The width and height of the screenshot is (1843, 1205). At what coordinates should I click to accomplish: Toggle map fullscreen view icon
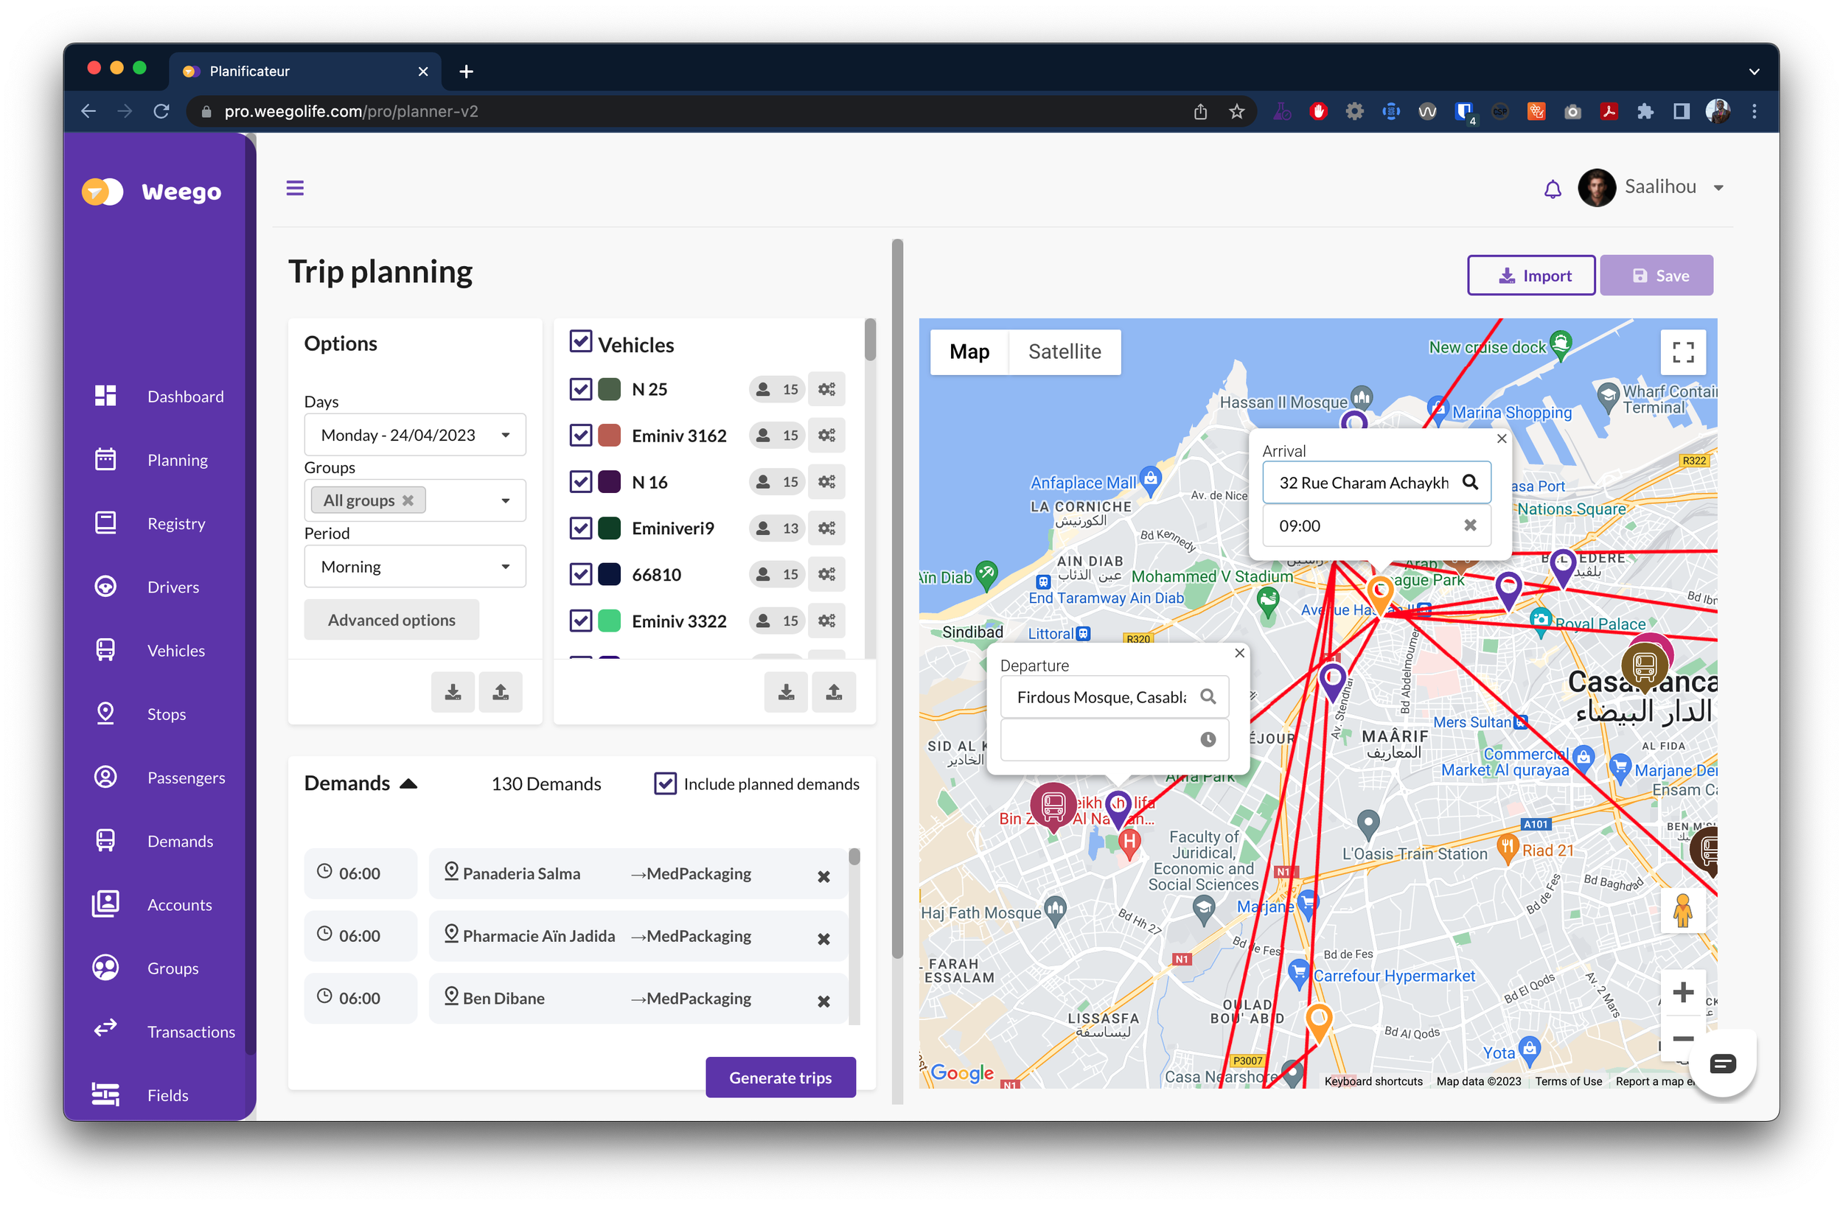tap(1682, 352)
